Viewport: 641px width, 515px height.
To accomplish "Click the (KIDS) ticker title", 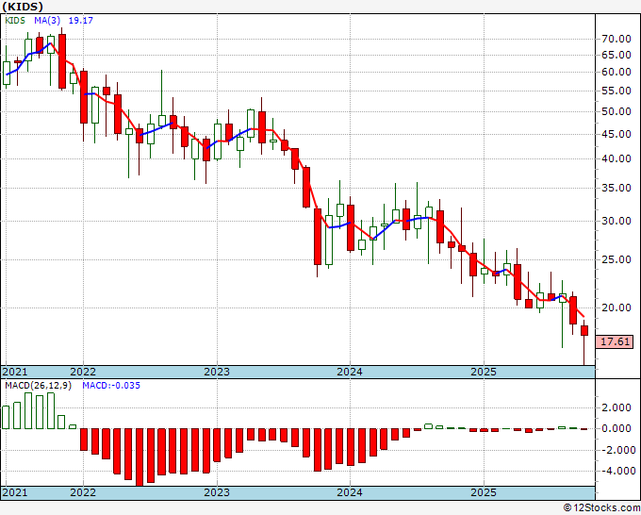I will click(23, 7).
